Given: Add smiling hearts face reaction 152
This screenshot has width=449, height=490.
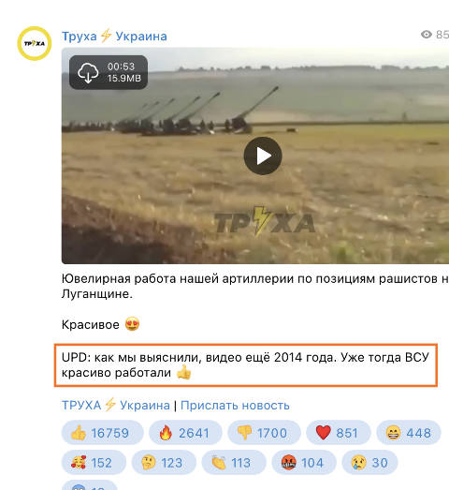Looking at the screenshot, I should (94, 463).
